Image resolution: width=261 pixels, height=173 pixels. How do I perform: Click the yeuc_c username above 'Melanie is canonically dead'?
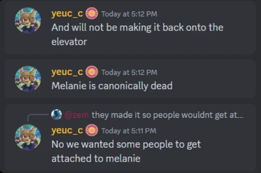coord(67,72)
